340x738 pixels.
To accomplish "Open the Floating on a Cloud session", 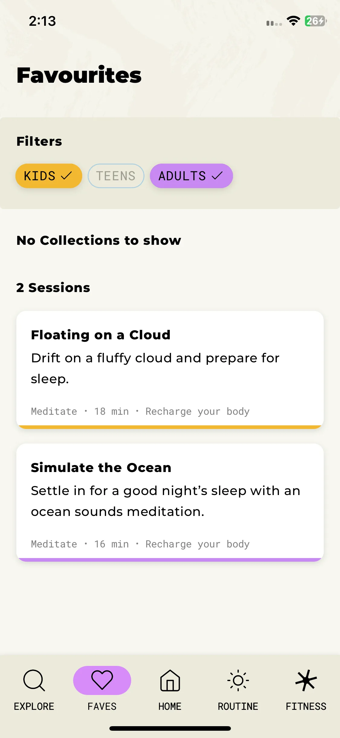I will point(170,370).
